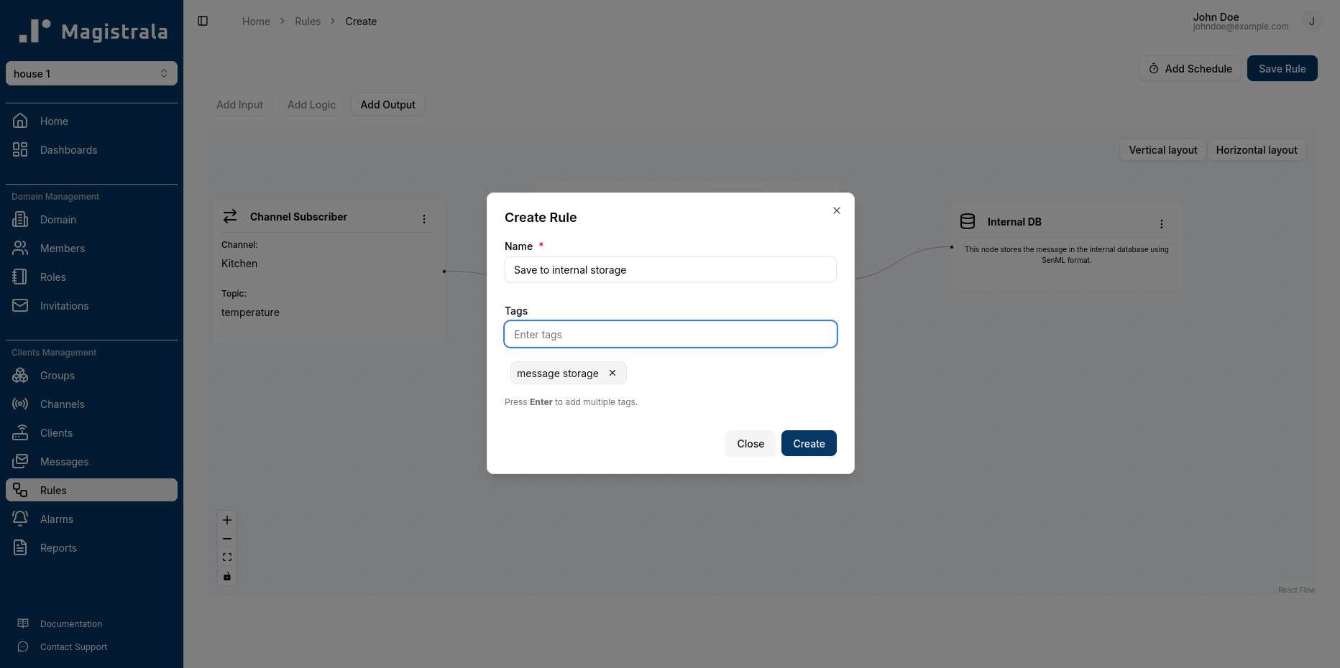1340x668 pixels.
Task: Go to Dashboards in sidebar
Action: tap(68, 150)
